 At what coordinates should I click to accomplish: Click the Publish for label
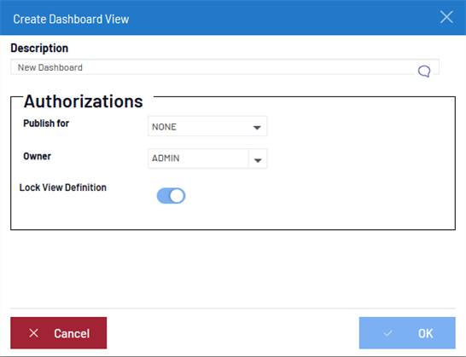[46, 124]
